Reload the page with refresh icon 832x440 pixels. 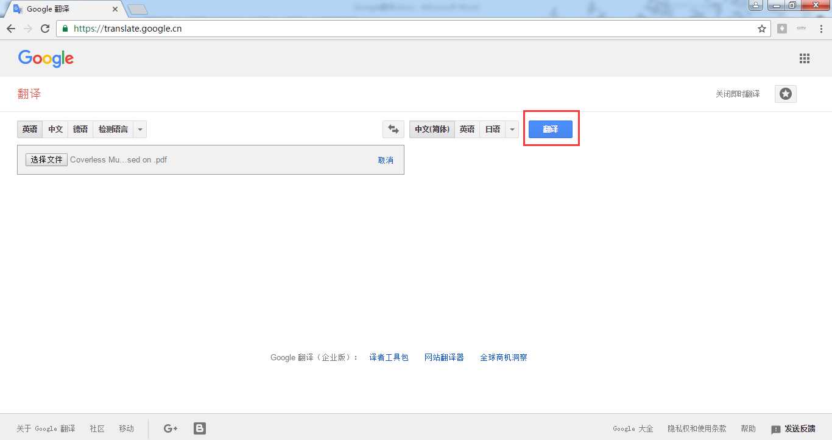pyautogui.click(x=45, y=29)
